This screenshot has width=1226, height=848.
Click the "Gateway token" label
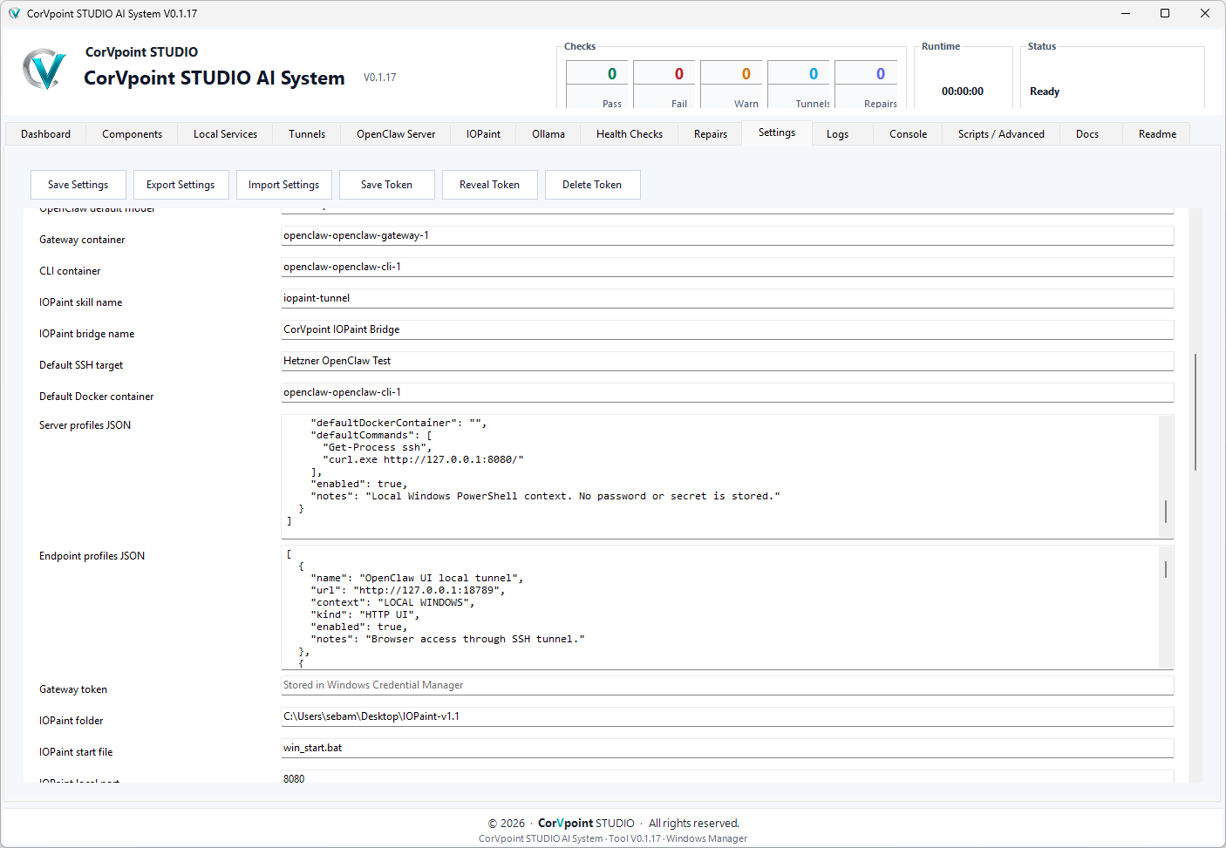[73, 689]
